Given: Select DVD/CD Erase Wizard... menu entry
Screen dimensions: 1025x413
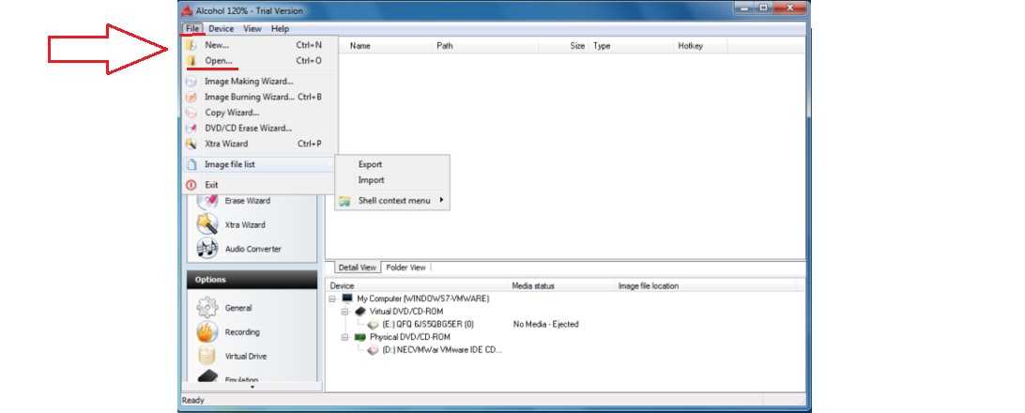Looking at the screenshot, I should click(259, 128).
